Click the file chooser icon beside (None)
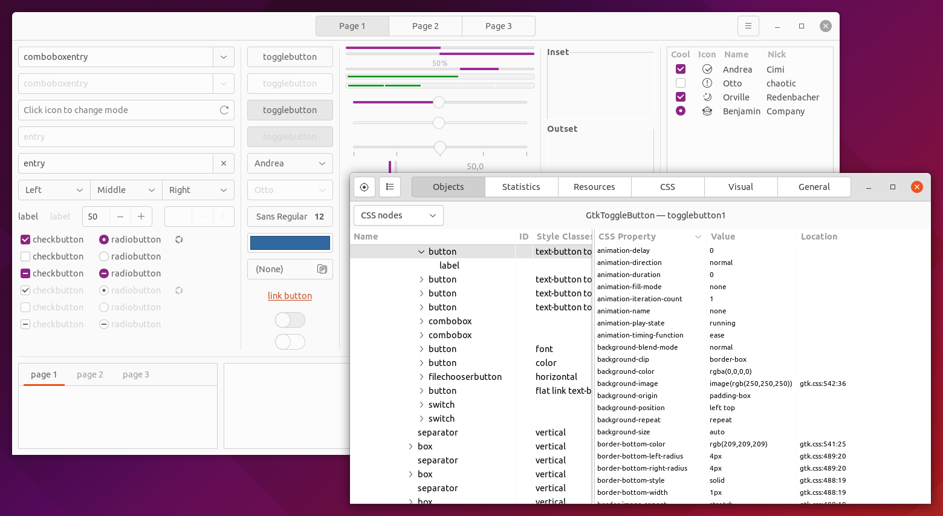Image resolution: width=943 pixels, height=516 pixels. pos(322,269)
